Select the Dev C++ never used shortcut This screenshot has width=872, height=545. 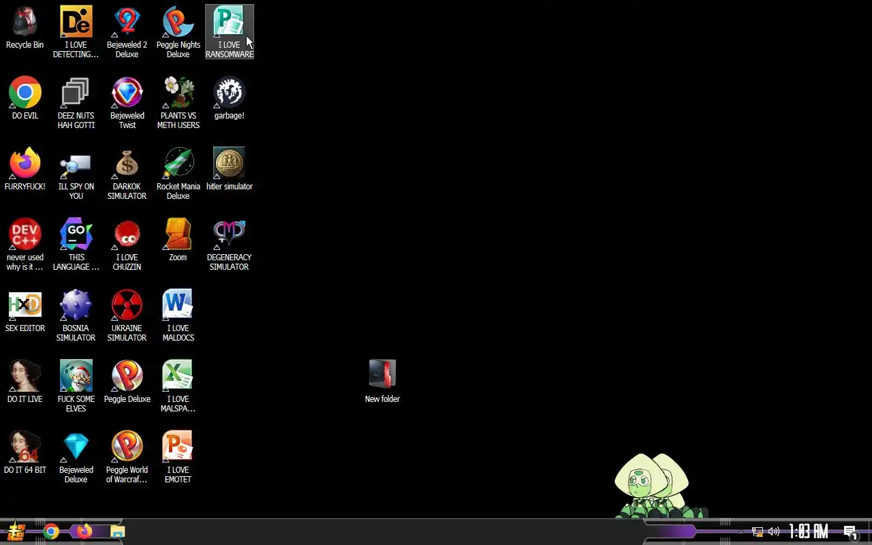[x=25, y=245]
